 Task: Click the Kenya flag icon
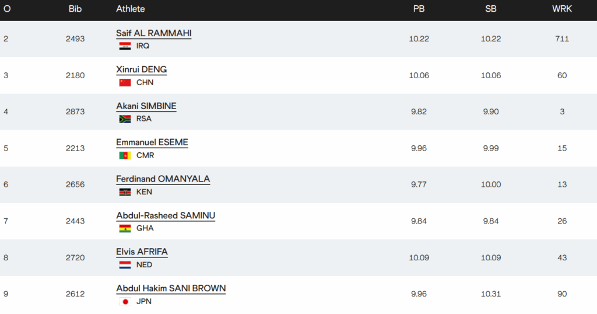coord(125,192)
